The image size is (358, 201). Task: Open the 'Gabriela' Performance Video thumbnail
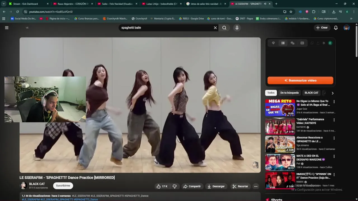click(280, 126)
